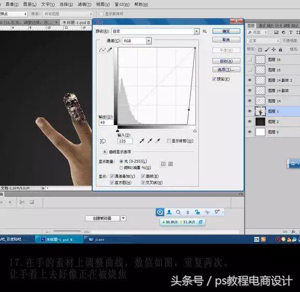Click the unlock icon in floating toolbar
The height and width of the screenshot is (292, 300).
pos(197,212)
